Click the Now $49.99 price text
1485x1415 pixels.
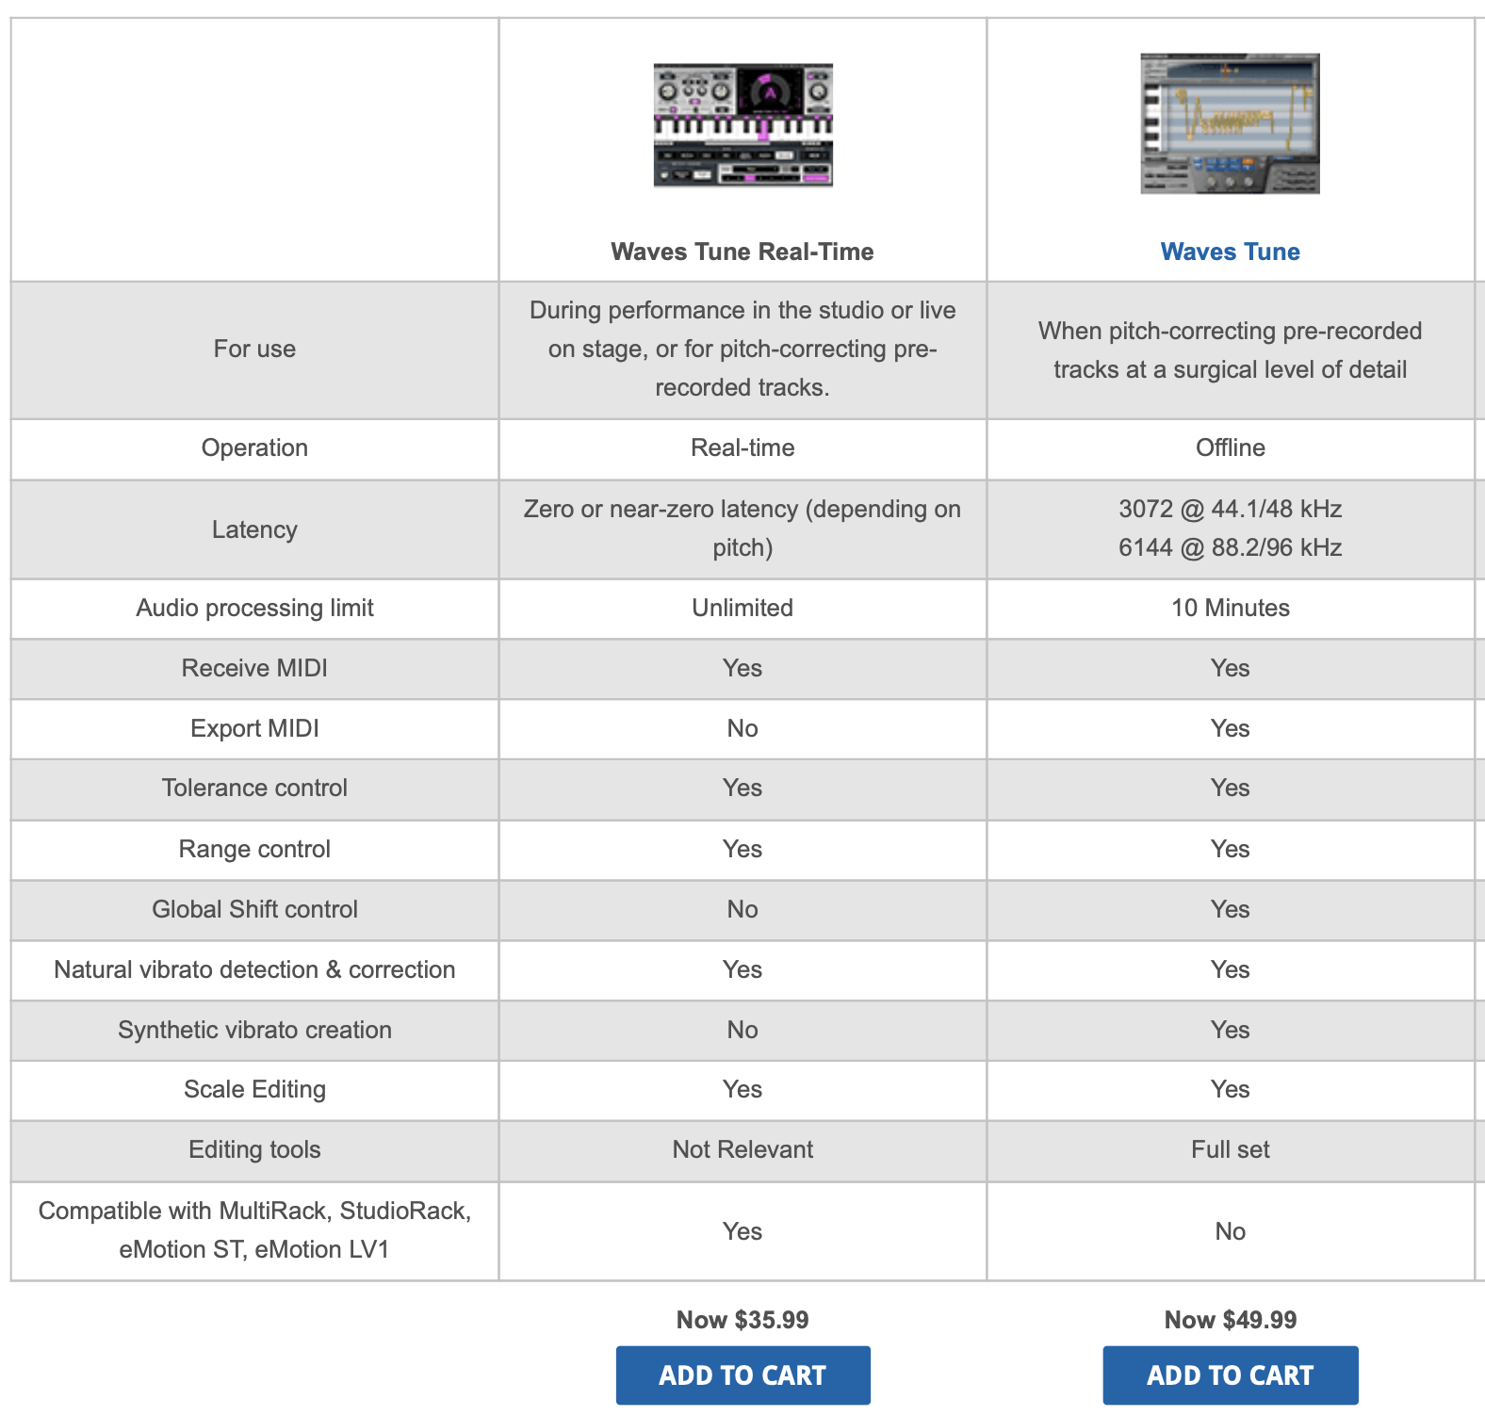click(1230, 1319)
